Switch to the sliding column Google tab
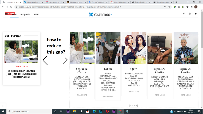This screenshot has width=203, height=114. tap(120, 2)
